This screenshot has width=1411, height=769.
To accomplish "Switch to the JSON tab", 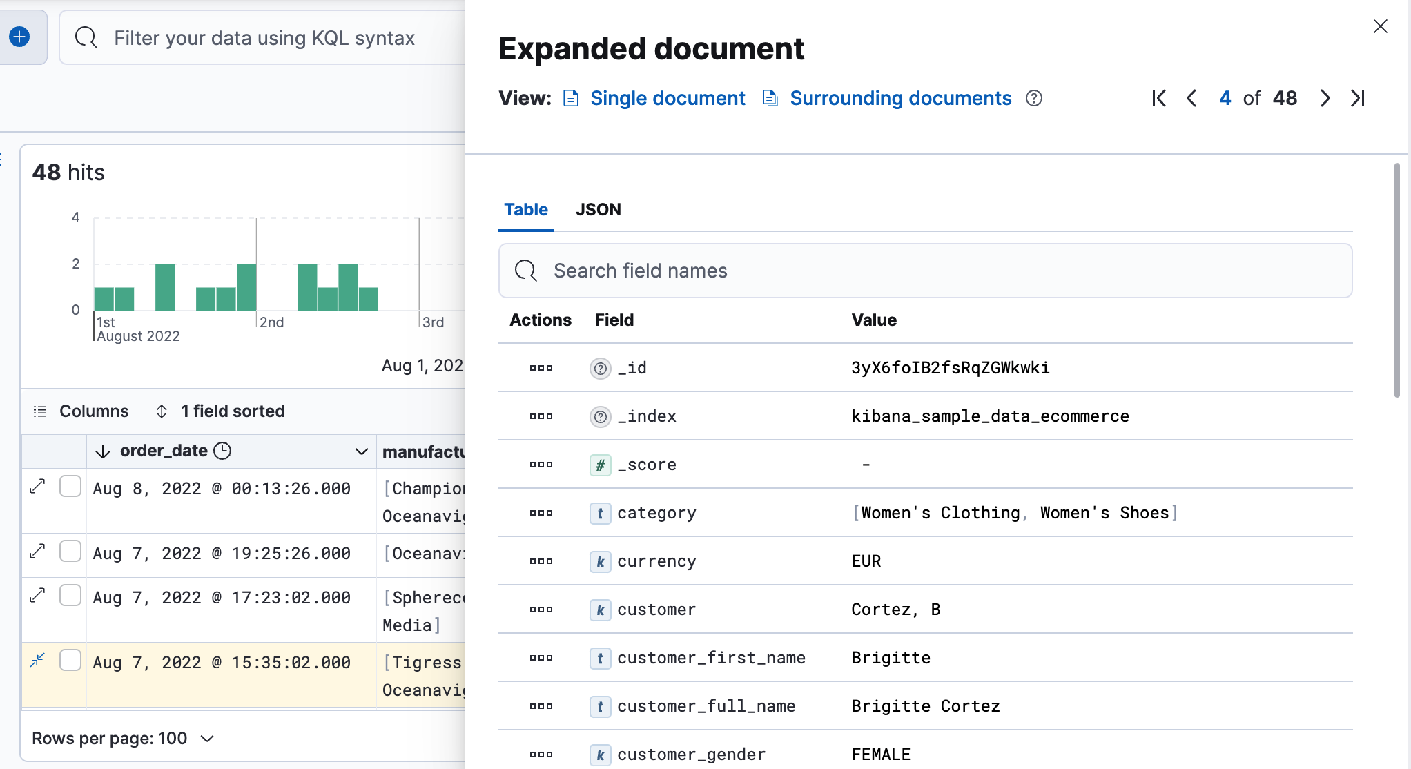I will (598, 209).
